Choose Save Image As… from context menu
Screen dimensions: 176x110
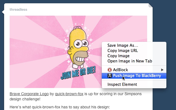(x=134, y=45)
